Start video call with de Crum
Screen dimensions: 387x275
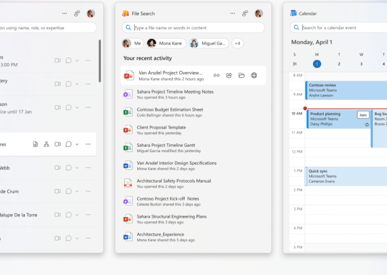(x=57, y=191)
